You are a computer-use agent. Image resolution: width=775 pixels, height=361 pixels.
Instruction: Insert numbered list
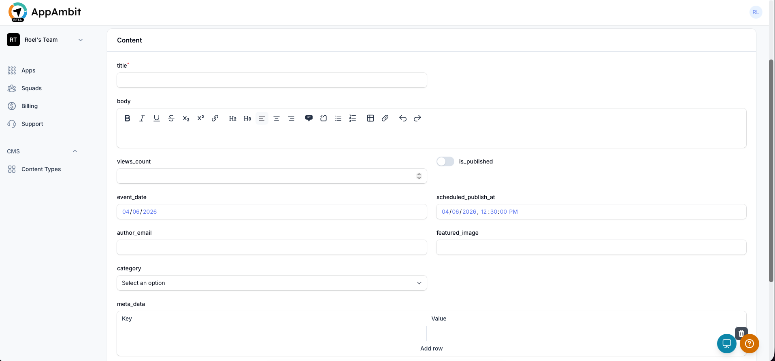[353, 118]
